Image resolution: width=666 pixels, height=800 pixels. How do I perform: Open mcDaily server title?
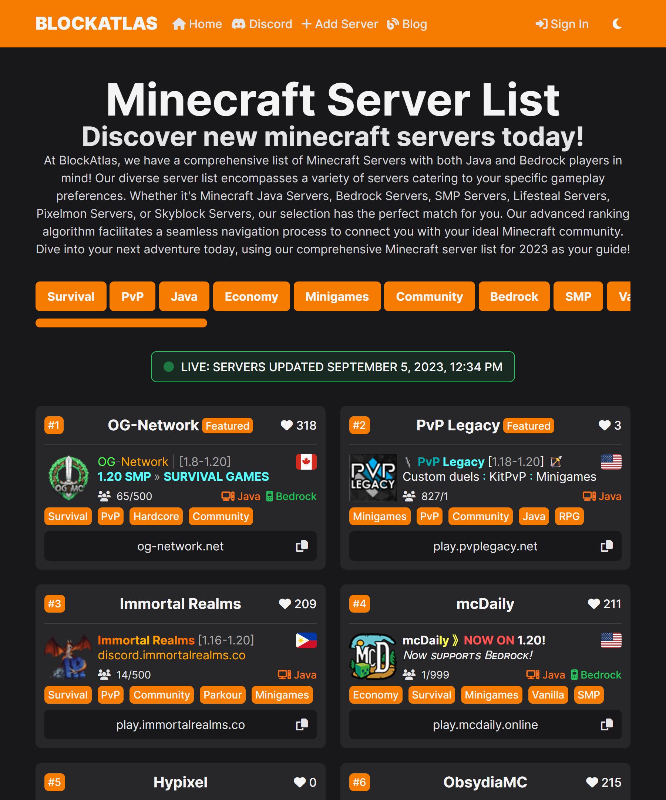click(485, 603)
